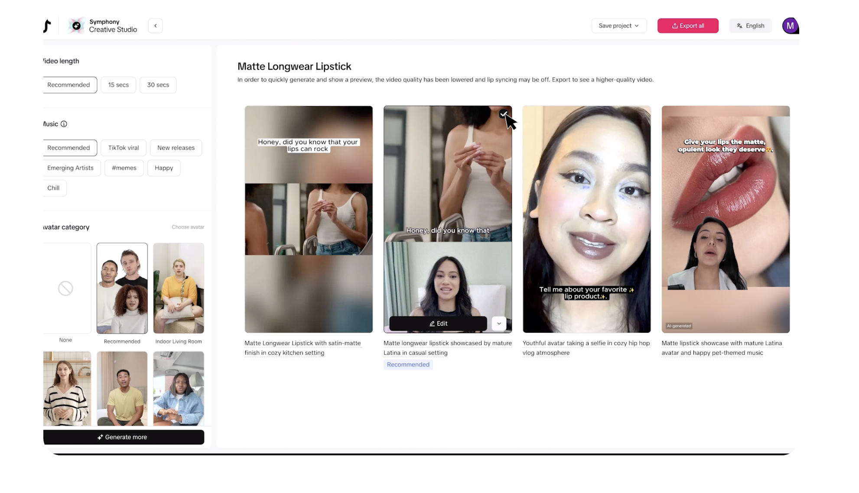
Task: Open the English language selector
Action: (x=755, y=26)
